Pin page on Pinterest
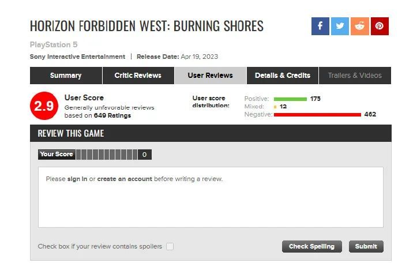Viewport: 398px width, 267px height. click(x=380, y=26)
